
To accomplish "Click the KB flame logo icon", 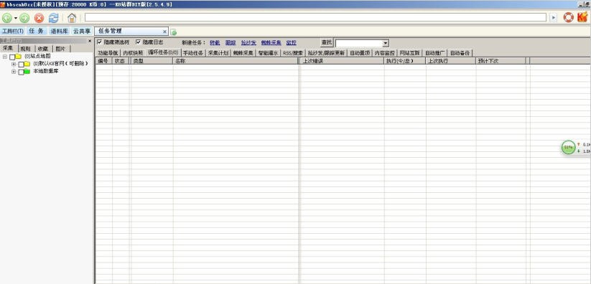I will click(582, 17).
